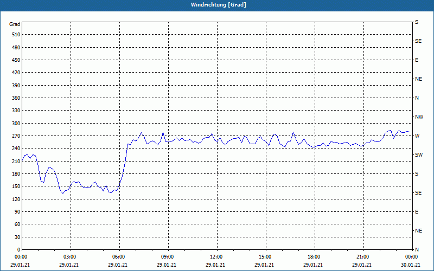Select the 330 y-axis value

click(16, 111)
